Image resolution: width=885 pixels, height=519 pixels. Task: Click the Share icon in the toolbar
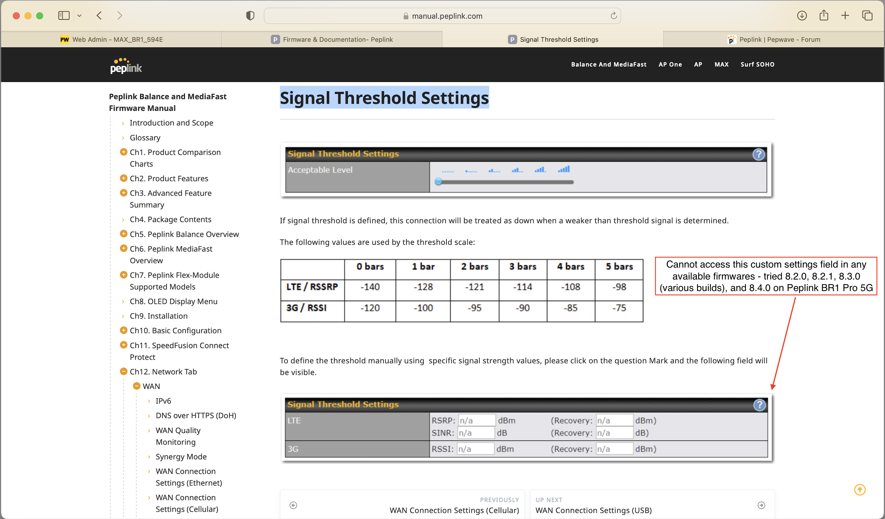[x=824, y=15]
